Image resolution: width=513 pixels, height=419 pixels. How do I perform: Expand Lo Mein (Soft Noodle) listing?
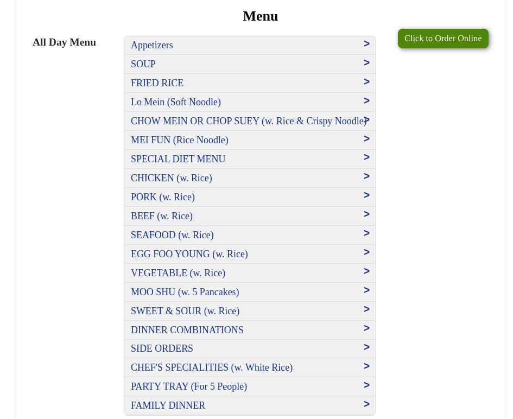point(249,102)
